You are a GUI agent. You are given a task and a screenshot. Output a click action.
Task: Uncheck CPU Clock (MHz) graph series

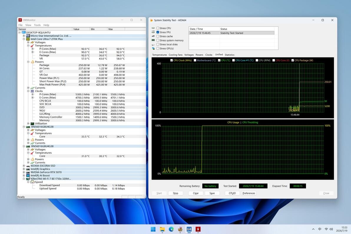point(171,60)
